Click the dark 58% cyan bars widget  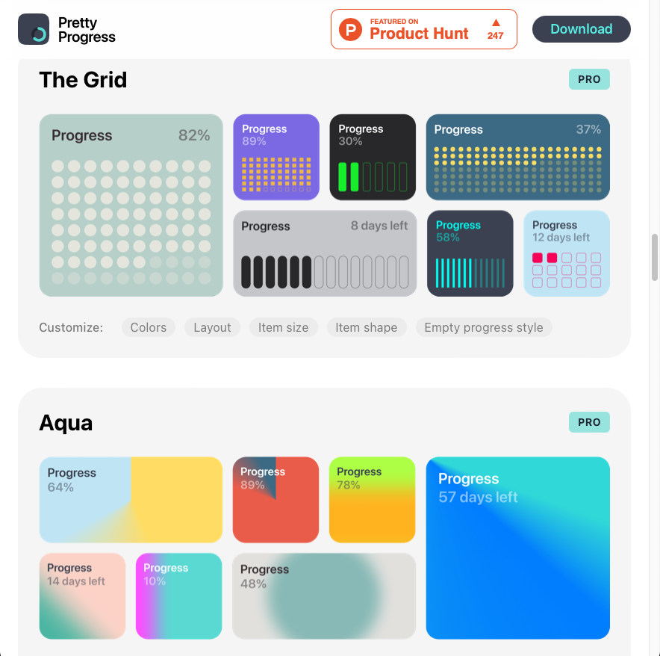tap(470, 253)
